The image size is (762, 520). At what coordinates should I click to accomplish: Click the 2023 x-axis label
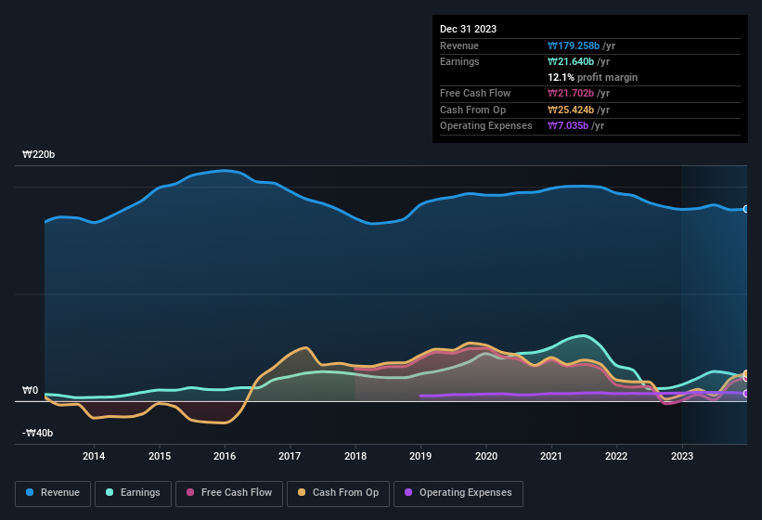(682, 456)
